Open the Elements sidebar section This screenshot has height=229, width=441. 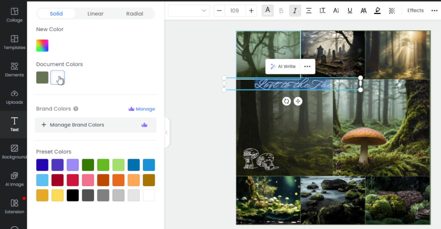coord(14,70)
